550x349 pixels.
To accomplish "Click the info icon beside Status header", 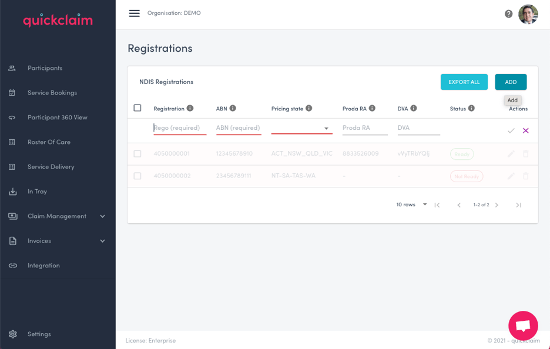I will tap(471, 108).
